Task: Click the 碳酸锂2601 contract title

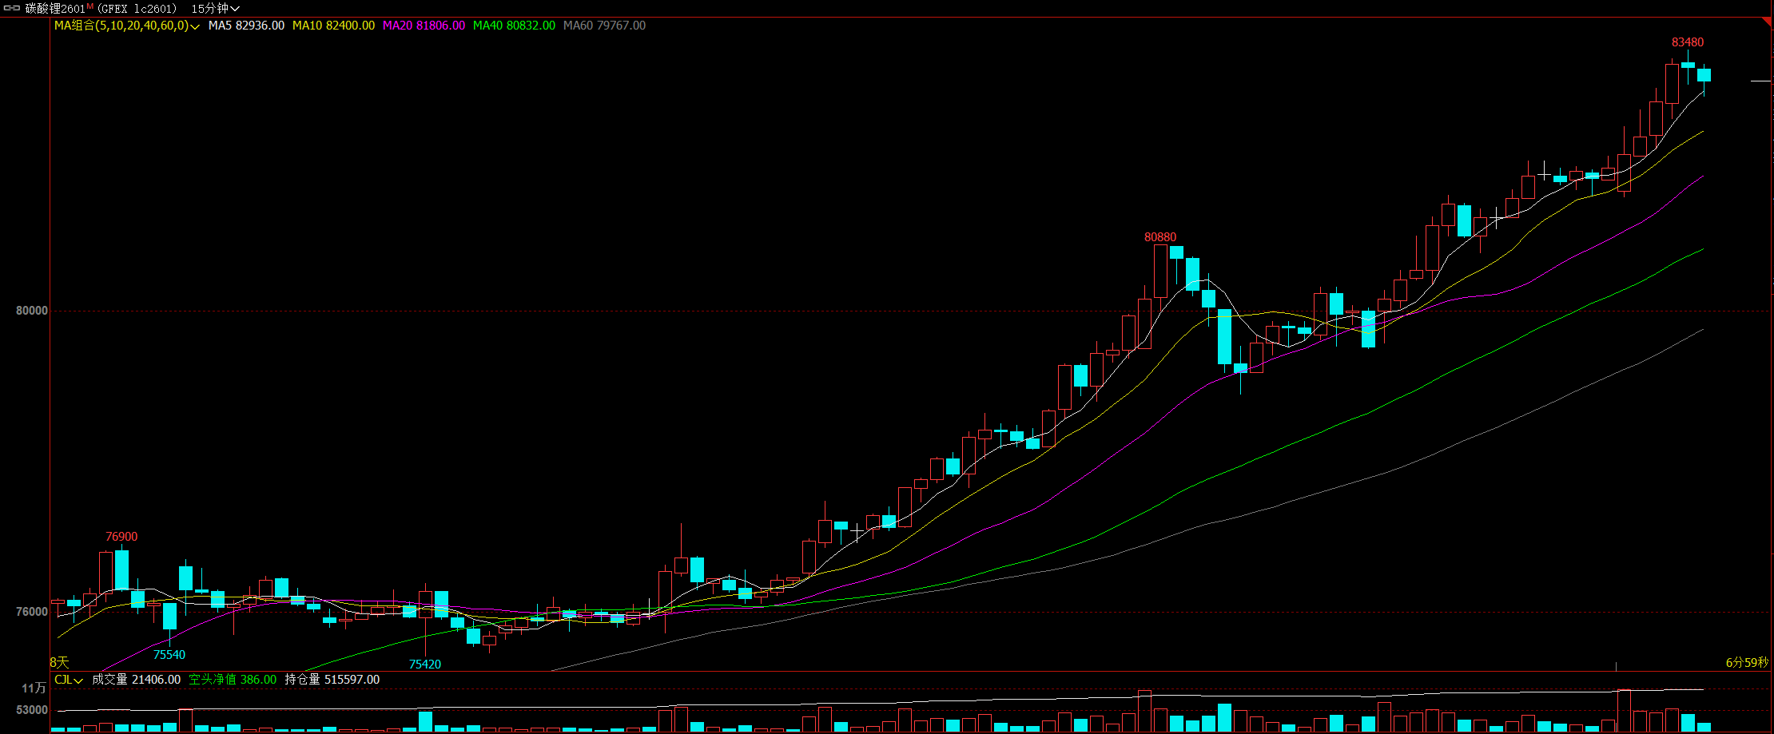Action: point(54,8)
